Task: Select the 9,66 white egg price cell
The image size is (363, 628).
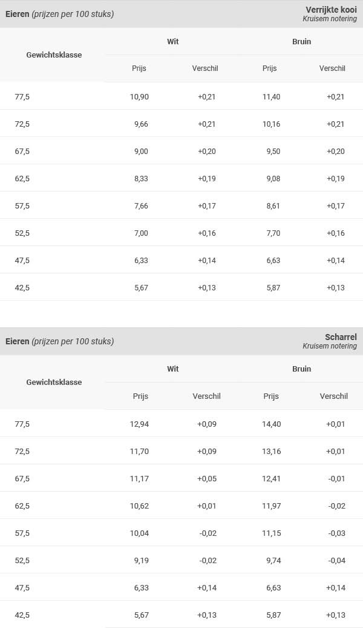Action: point(141,124)
